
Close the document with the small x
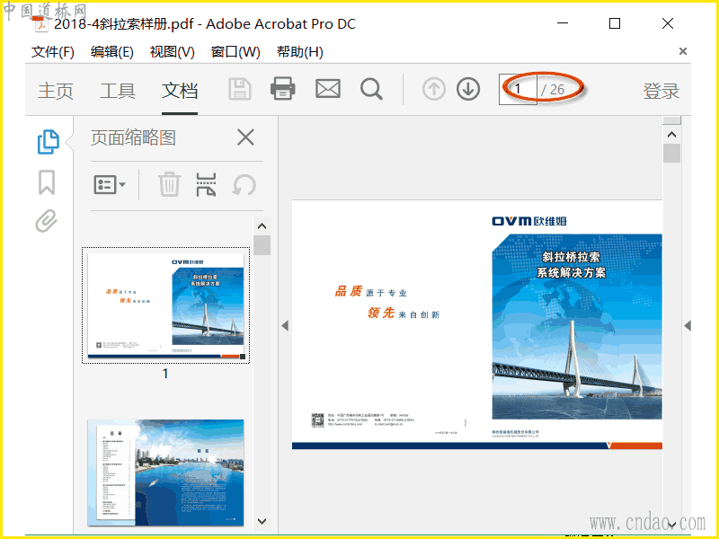click(683, 51)
